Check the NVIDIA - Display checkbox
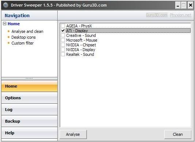The height and width of the screenshot is (142, 195). (x=63, y=50)
